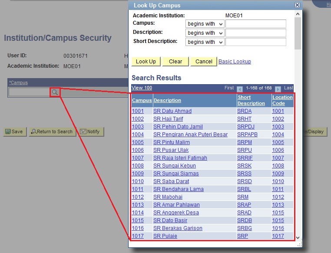Select SR Mabohai description
Image resolution: width=331 pixels, height=253 pixels.
tap(168, 197)
